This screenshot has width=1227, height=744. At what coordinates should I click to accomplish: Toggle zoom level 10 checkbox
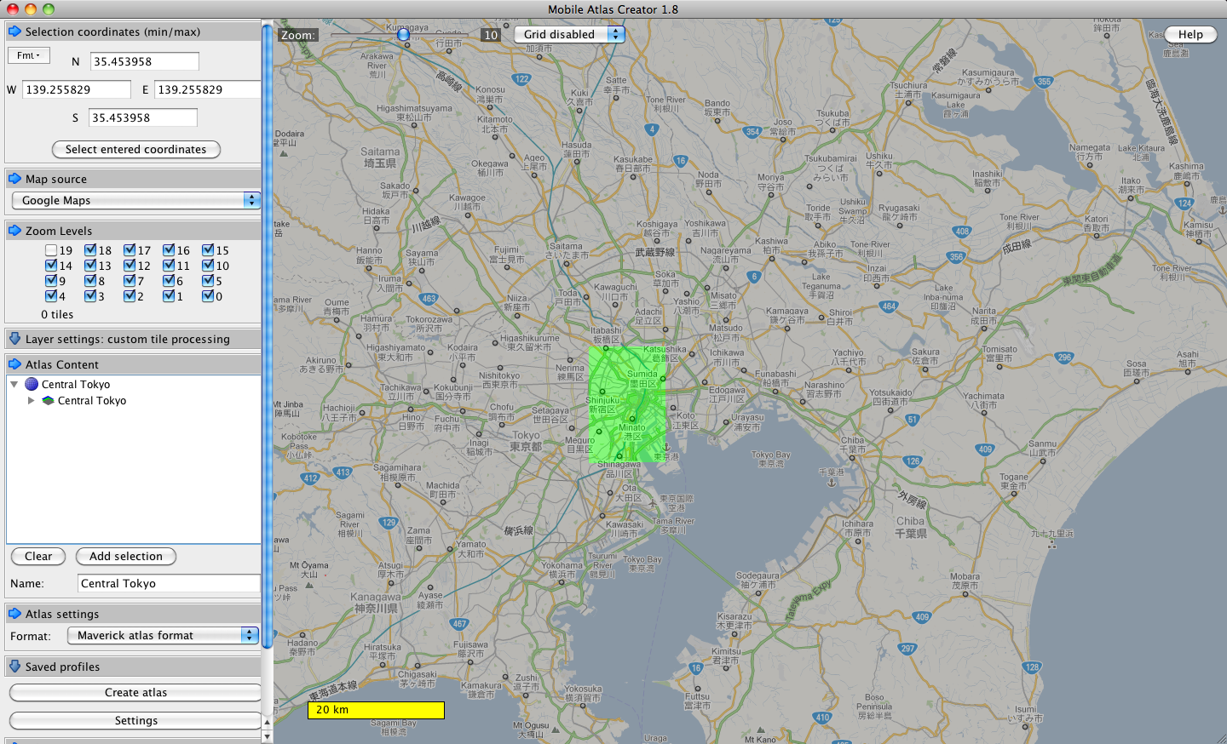coord(208,266)
